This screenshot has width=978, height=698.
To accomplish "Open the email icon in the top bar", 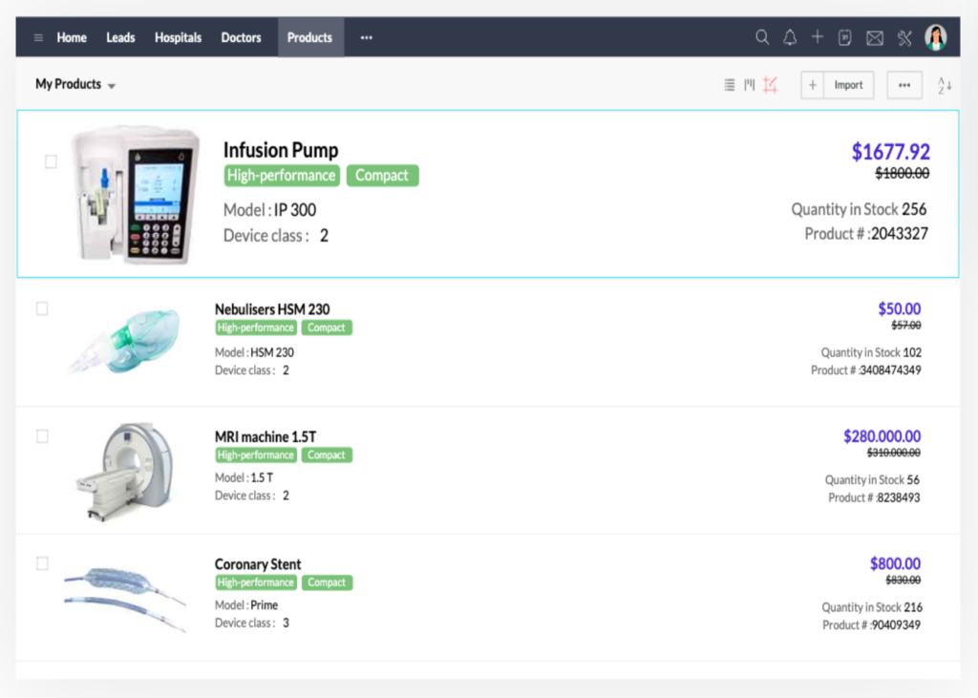I will (x=875, y=36).
